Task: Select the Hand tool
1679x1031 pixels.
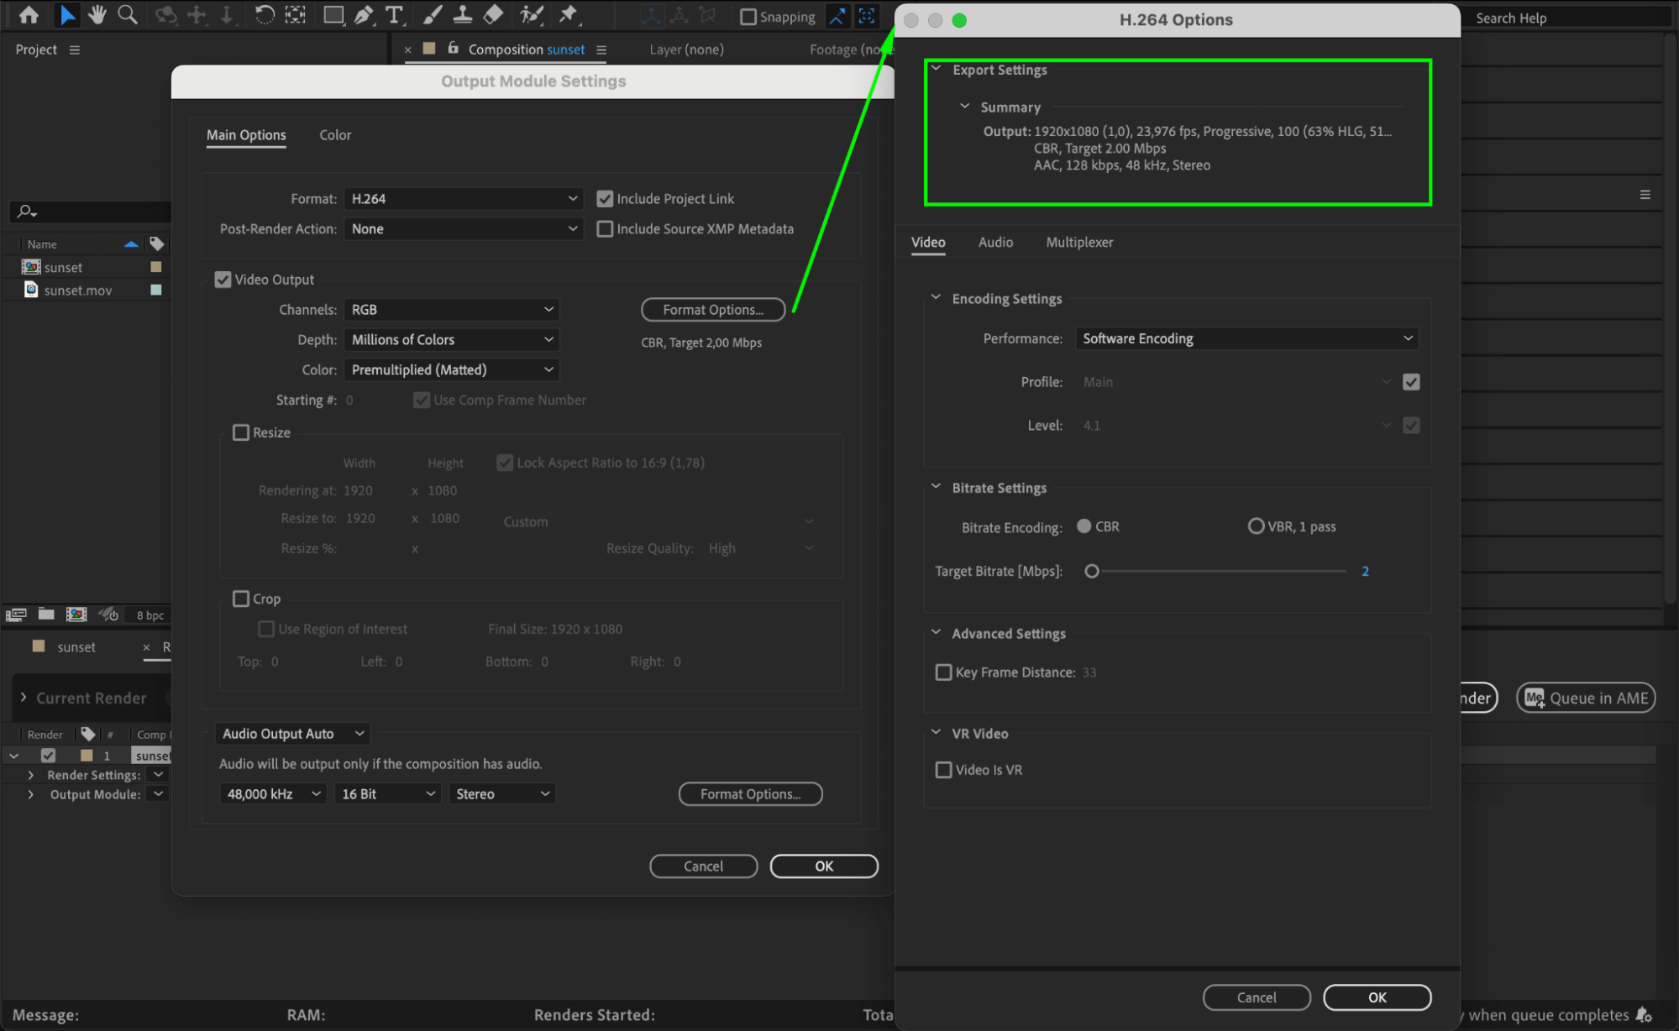Action: pyautogui.click(x=97, y=14)
